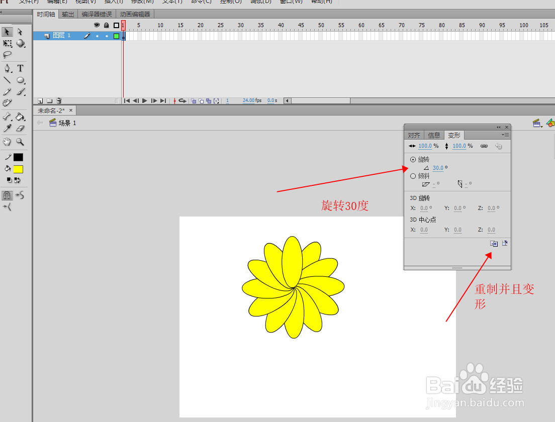Select the 旋转 rotation radio button
555x422 pixels.
pos(413,159)
